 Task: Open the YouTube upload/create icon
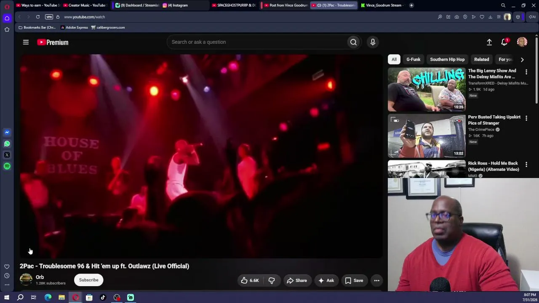pyautogui.click(x=489, y=42)
